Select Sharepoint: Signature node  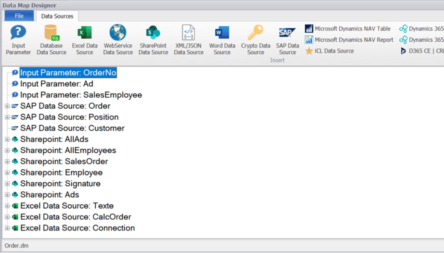pyautogui.click(x=60, y=183)
